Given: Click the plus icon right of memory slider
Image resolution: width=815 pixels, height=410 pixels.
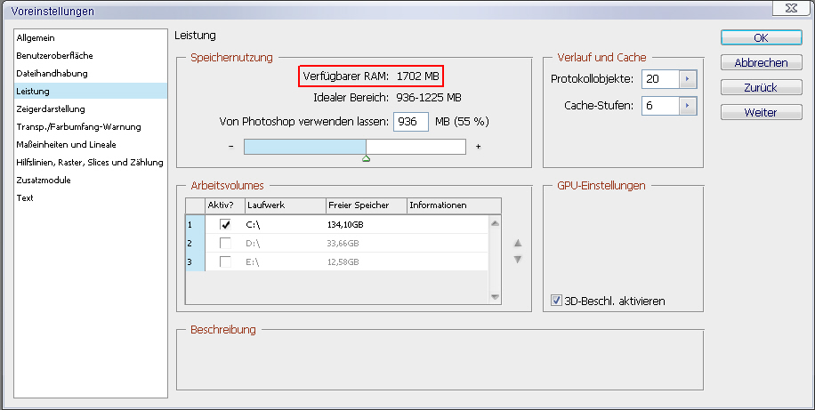Looking at the screenshot, I should point(479,146).
